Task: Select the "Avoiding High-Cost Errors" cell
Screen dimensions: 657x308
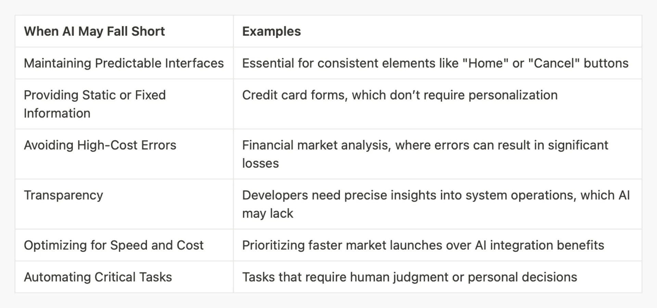Action: 100,145
